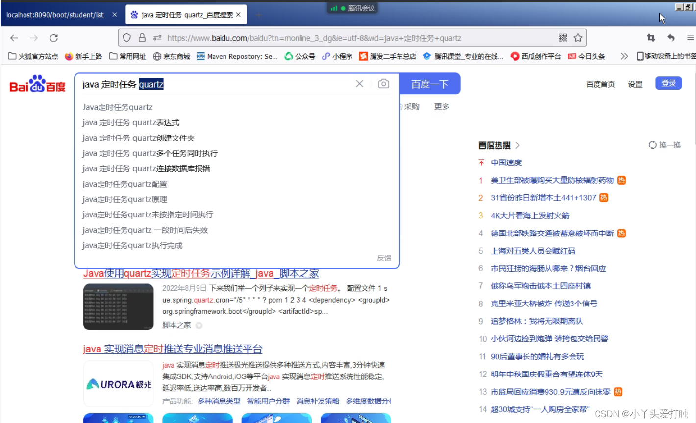Select suggestion java定时任务quartz原理
The height and width of the screenshot is (423, 696).
pyautogui.click(x=125, y=199)
